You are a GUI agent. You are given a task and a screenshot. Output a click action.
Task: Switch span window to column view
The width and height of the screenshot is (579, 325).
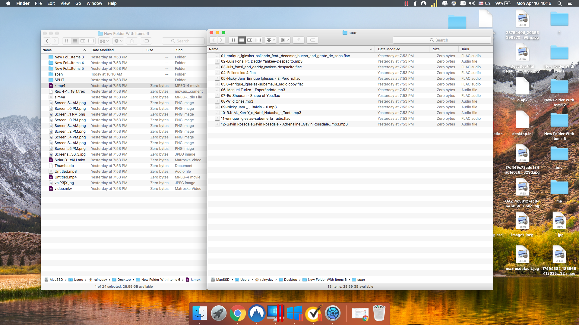tap(250, 40)
